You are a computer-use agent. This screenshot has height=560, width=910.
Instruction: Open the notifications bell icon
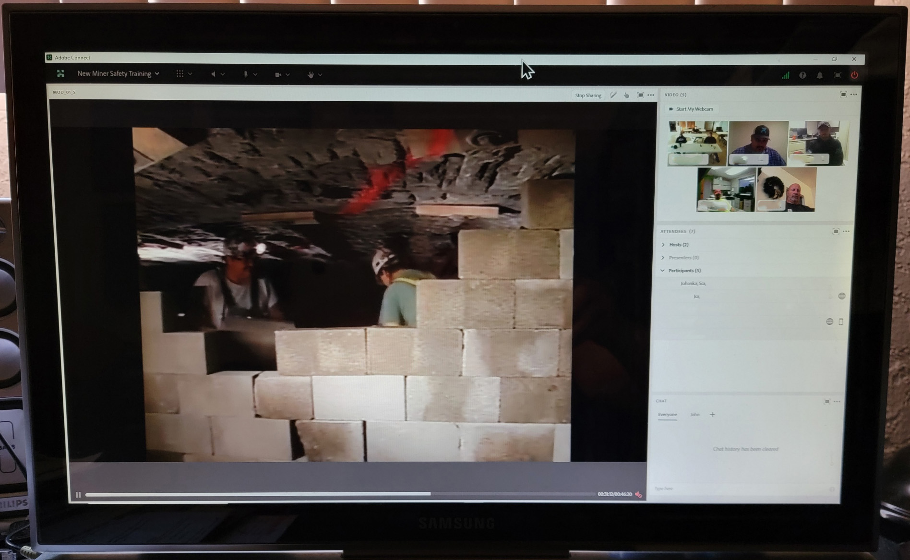(x=820, y=75)
